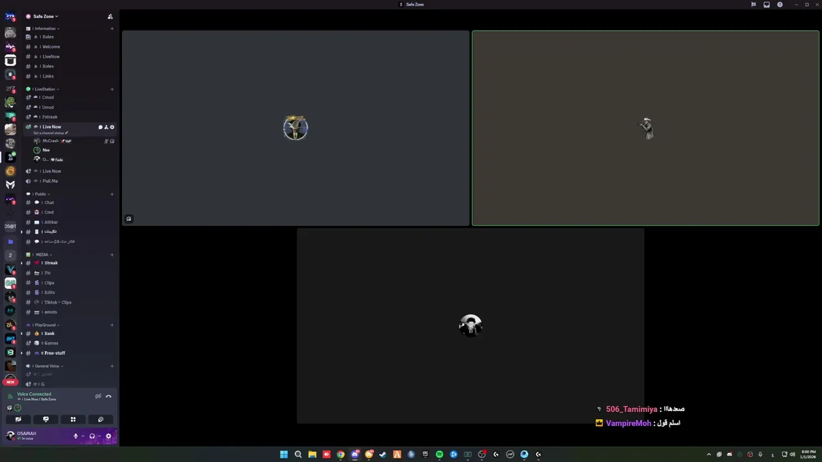Viewport: 822px width, 462px height.
Task: Open settings gear of active Live Now channel
Action: (112, 127)
